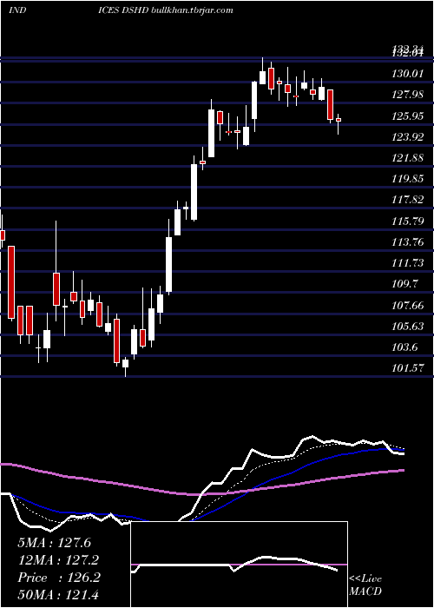Click the 12MA : 127.2 readout
This screenshot has height=608, width=434.
tap(58, 560)
